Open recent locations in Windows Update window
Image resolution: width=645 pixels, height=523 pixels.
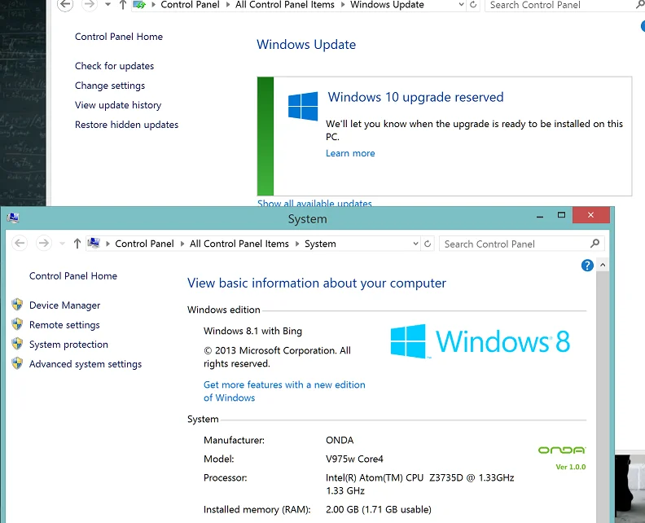click(x=107, y=5)
